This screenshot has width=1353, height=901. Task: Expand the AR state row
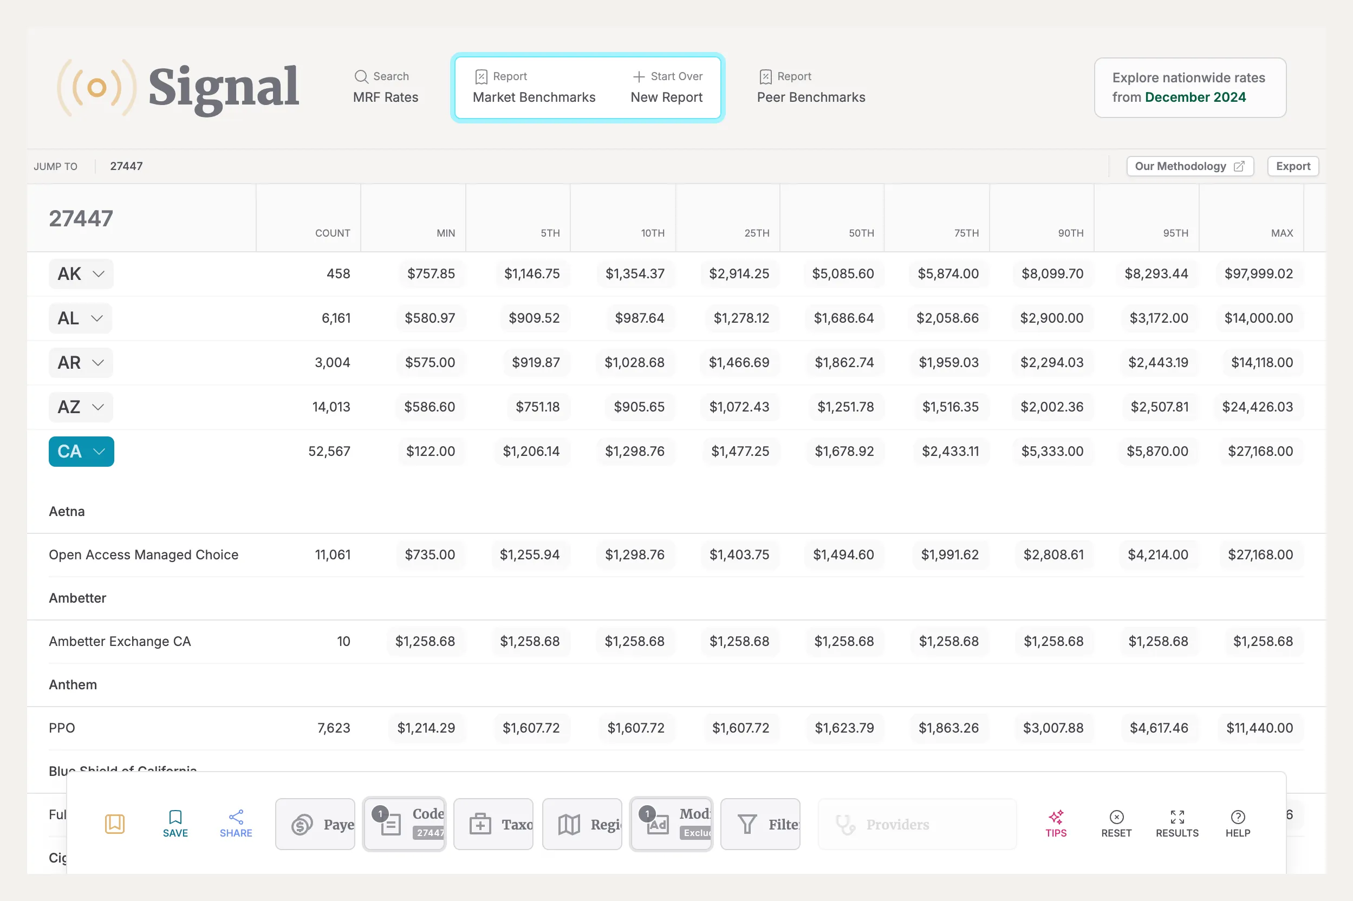click(x=81, y=363)
